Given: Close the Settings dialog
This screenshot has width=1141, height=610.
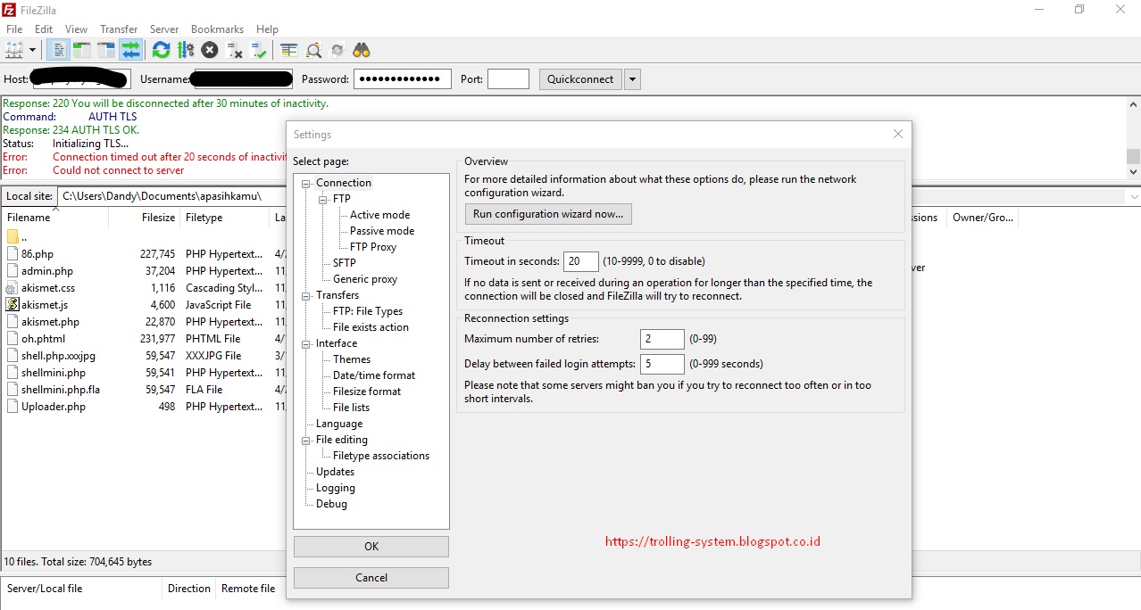Looking at the screenshot, I should coord(898,134).
